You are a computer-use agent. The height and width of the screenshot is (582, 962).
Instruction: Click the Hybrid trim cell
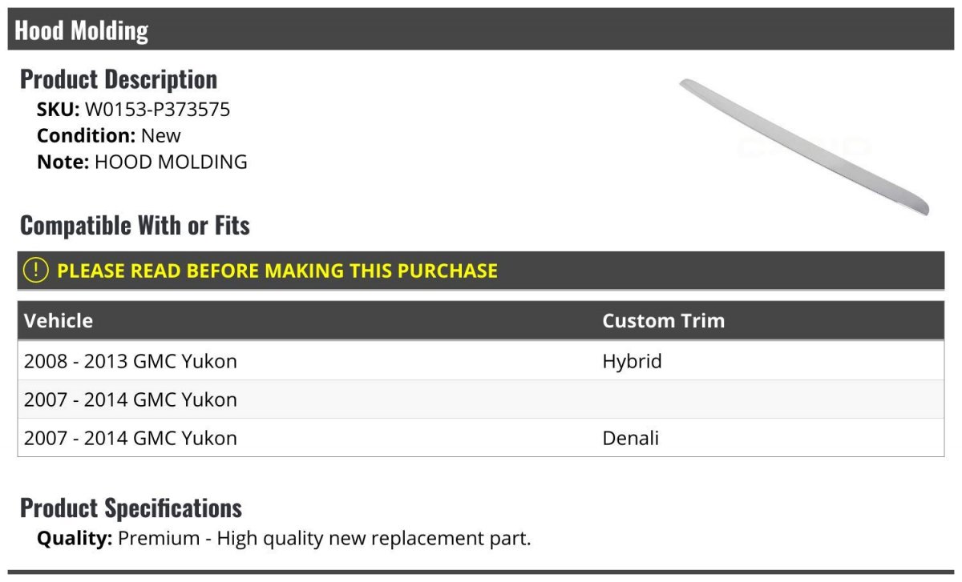(632, 361)
